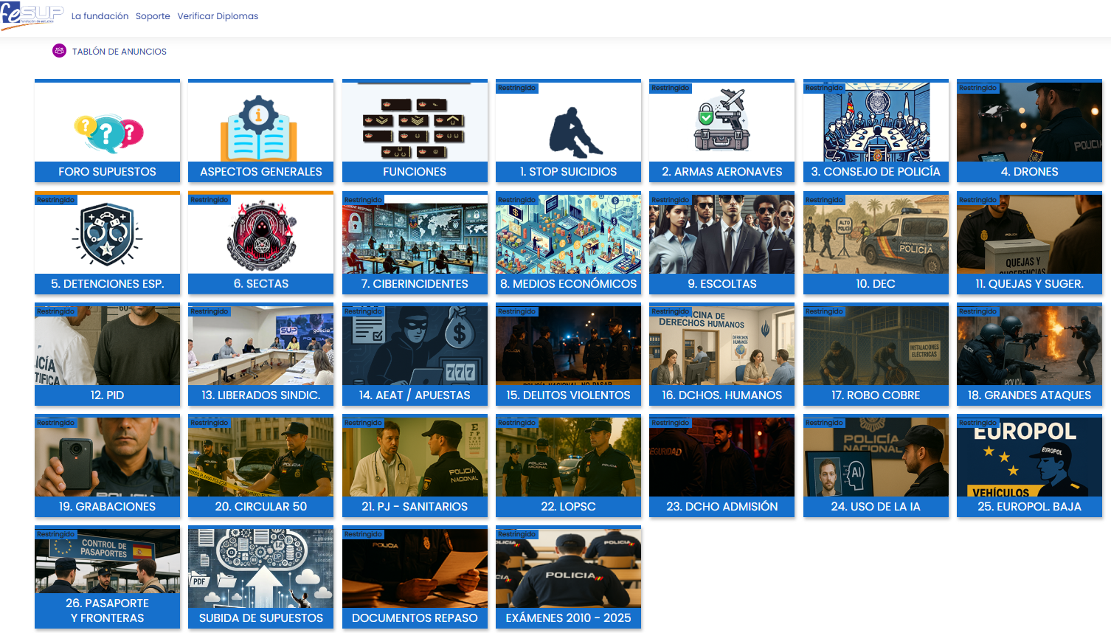Open the 25. Europol Baja thumbnail
This screenshot has width=1111, height=633.
point(1029,457)
